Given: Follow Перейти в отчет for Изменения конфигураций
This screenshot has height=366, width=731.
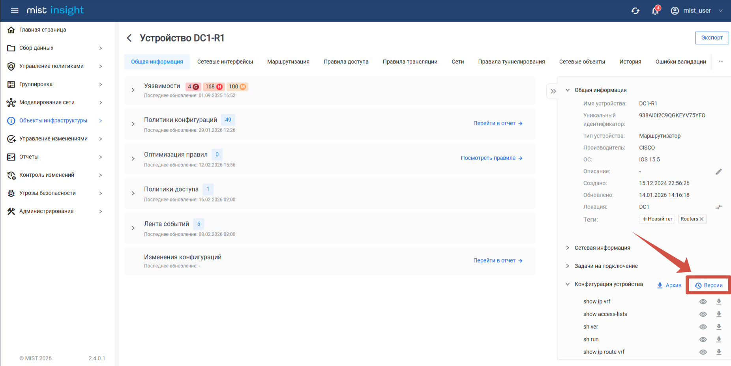Looking at the screenshot, I should click(498, 261).
